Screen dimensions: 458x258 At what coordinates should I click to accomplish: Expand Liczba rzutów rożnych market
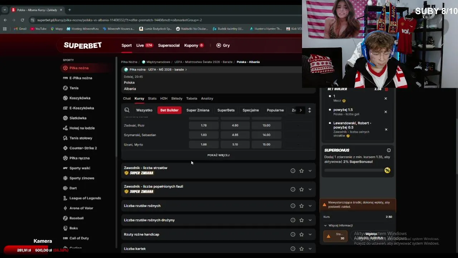pos(310,206)
